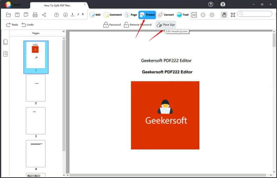The image size is (277, 178).
Task: Open the Edit tab
Action: coord(95,15)
